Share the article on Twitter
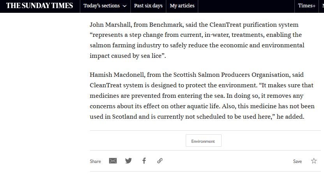This screenshot has height=175, width=324. click(x=129, y=161)
